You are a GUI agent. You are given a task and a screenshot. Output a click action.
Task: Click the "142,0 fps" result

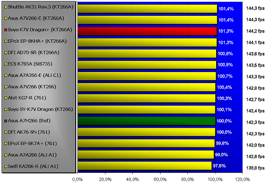[x=255, y=145]
